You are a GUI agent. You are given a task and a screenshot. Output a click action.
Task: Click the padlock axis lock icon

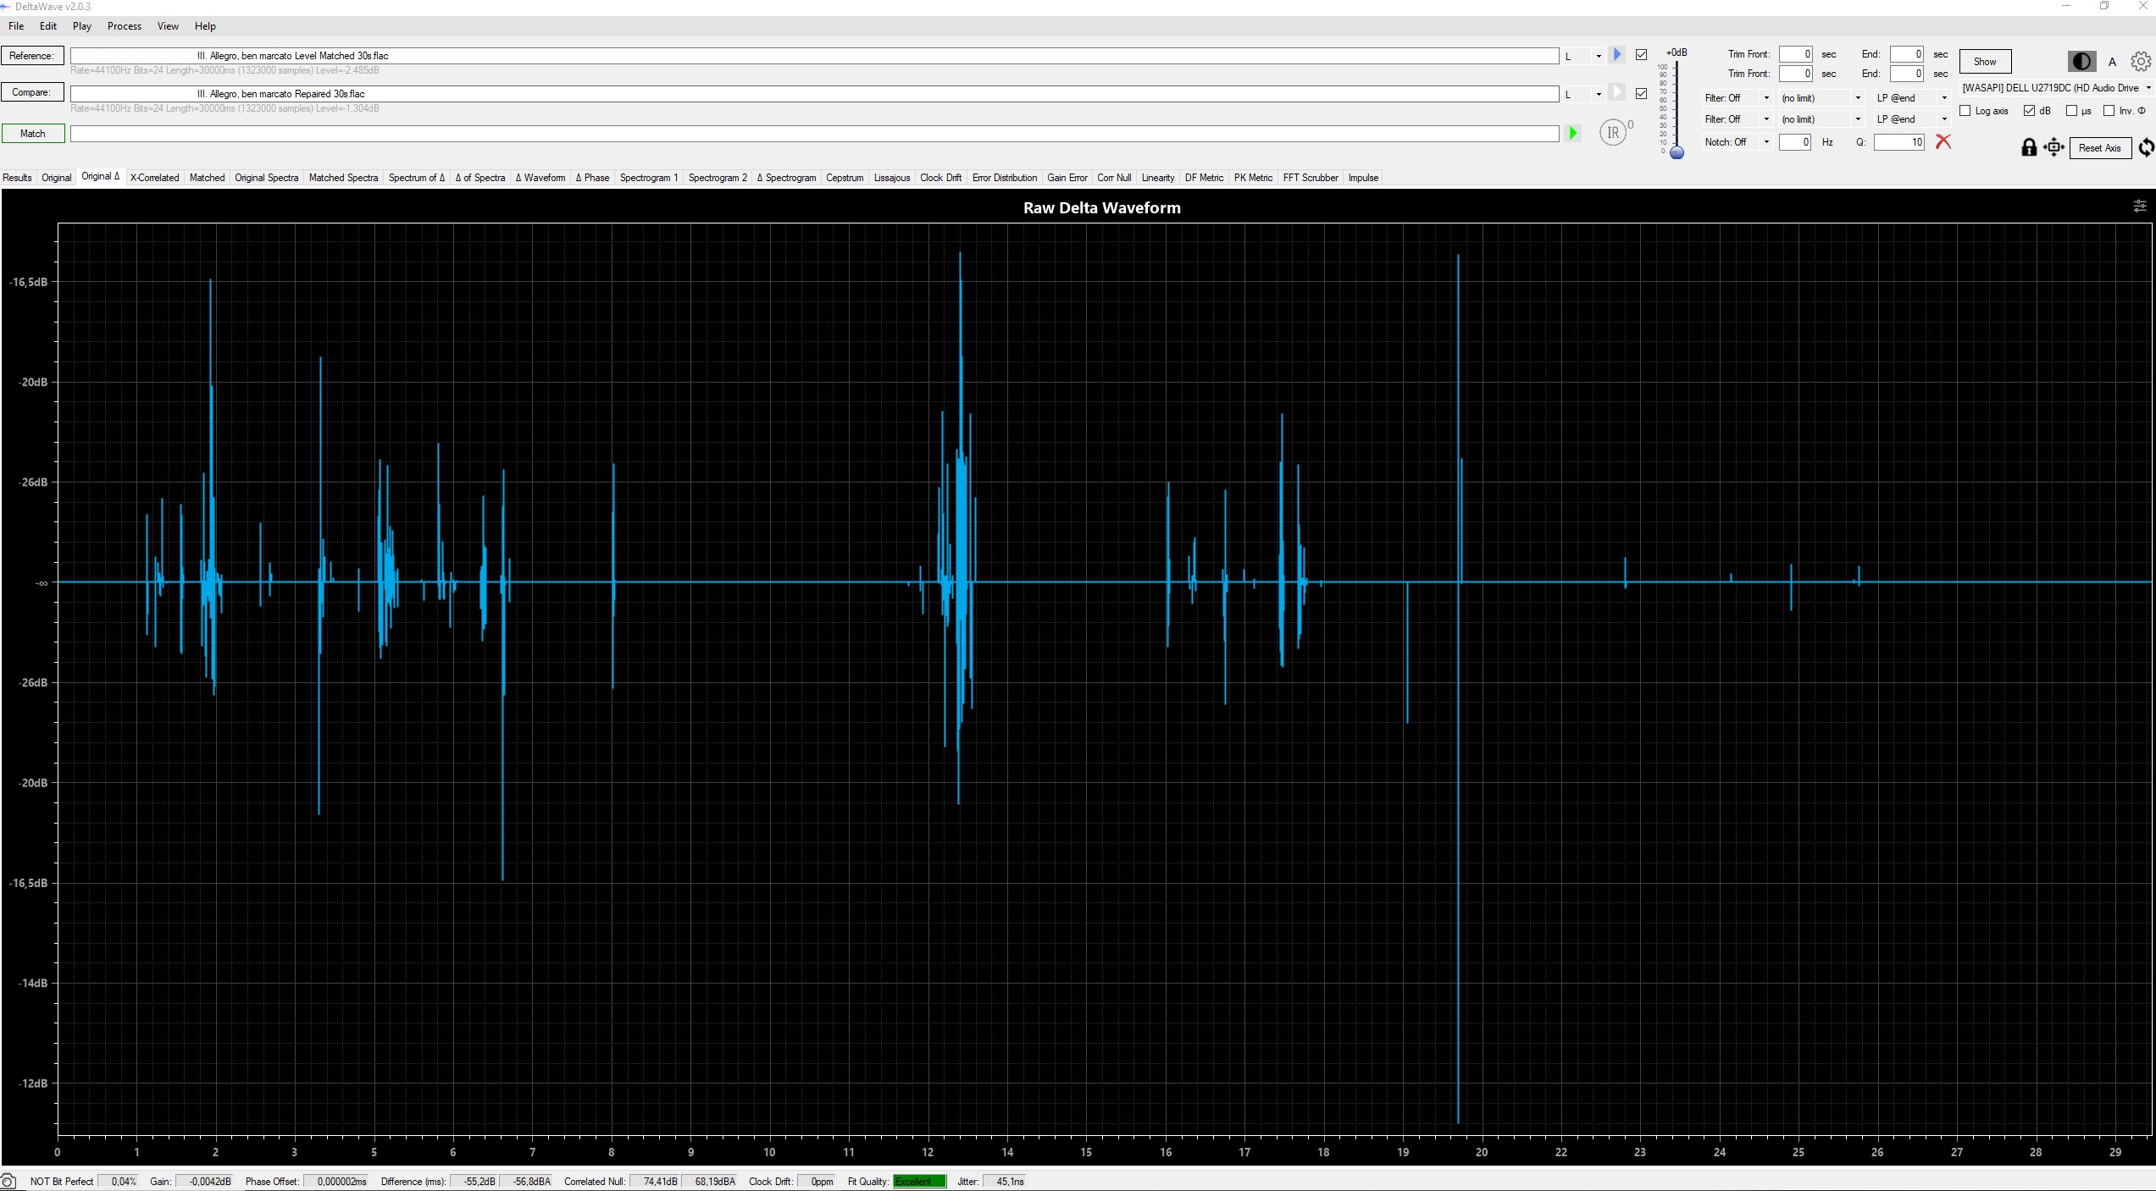(x=2029, y=148)
